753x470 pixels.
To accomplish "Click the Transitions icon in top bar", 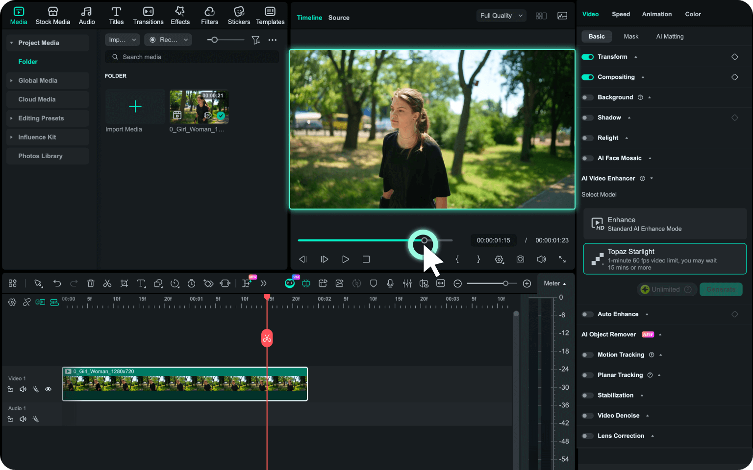I will (148, 15).
